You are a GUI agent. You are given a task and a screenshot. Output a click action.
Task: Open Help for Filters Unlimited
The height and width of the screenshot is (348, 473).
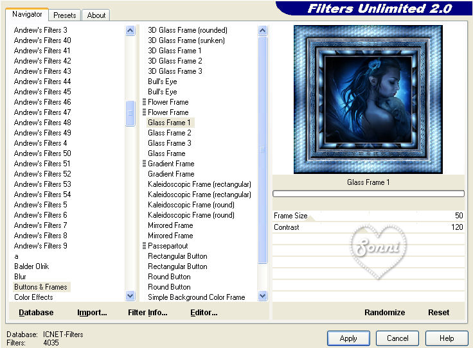[x=447, y=338]
